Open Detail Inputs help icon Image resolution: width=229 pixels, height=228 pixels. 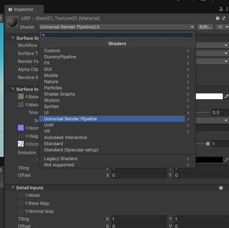(x=221, y=188)
